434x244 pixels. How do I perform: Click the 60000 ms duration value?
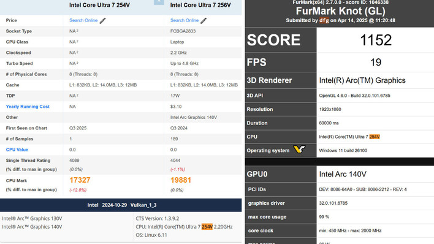pos(329,123)
